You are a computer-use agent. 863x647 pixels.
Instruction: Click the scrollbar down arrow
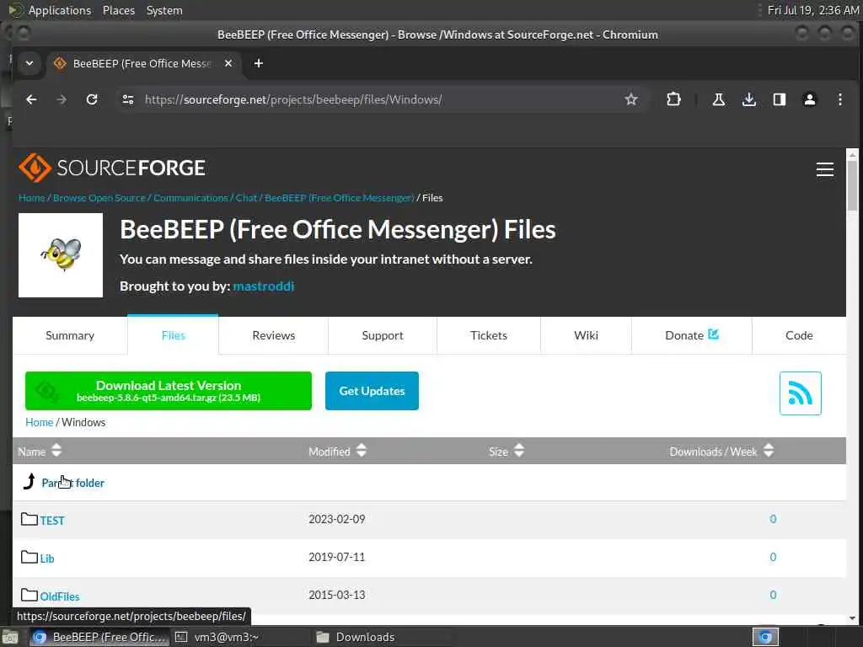853,618
